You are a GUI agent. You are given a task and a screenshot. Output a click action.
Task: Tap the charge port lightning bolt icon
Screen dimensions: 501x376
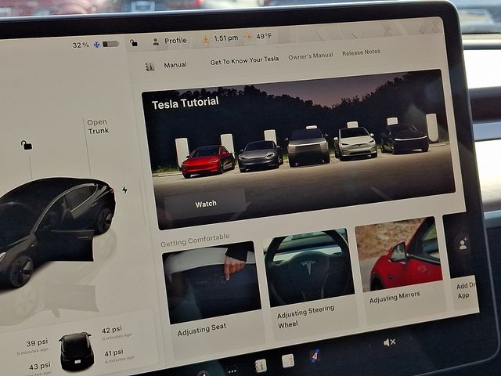124,190
